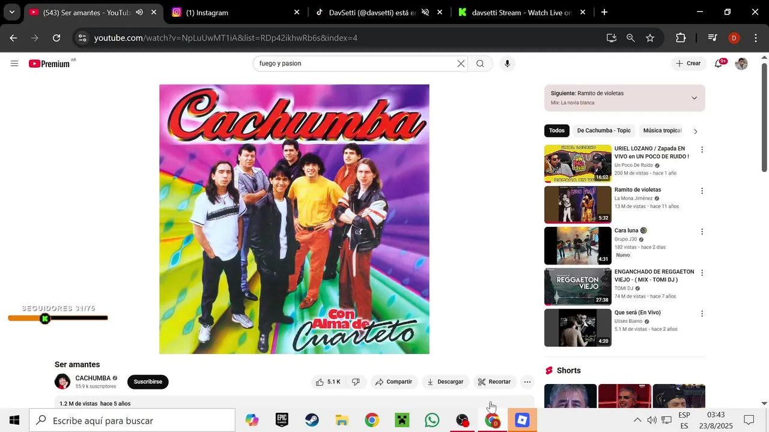Image resolution: width=769 pixels, height=432 pixels.
Task: Open WhatsApp from the taskbar
Action: 432,420
